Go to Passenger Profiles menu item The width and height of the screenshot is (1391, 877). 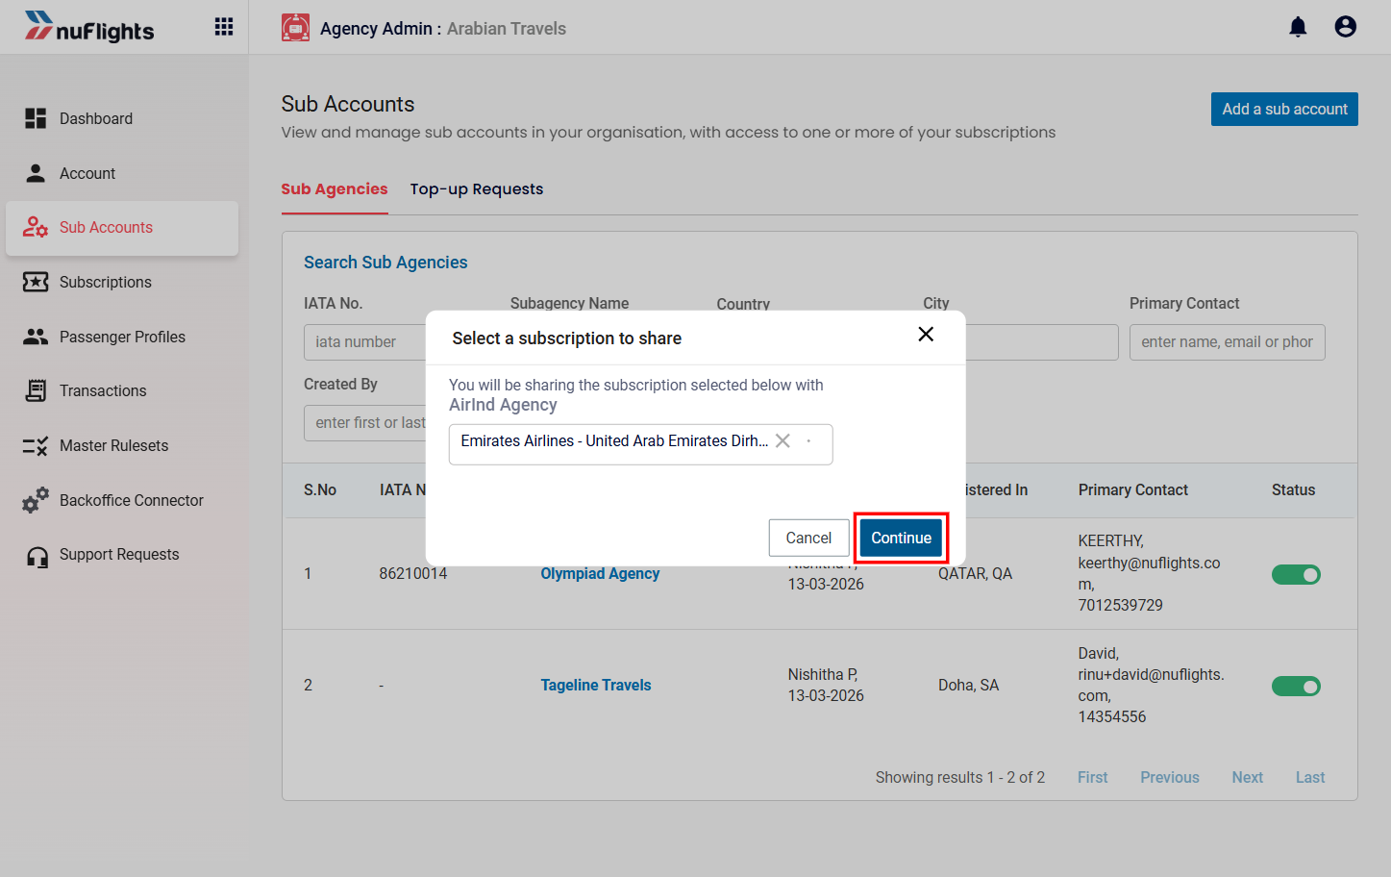(x=122, y=337)
